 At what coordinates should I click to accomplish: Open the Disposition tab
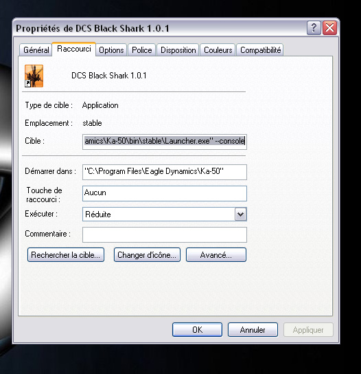[178, 50]
